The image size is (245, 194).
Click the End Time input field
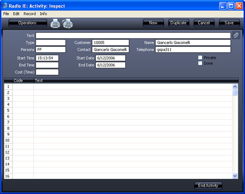(47, 65)
